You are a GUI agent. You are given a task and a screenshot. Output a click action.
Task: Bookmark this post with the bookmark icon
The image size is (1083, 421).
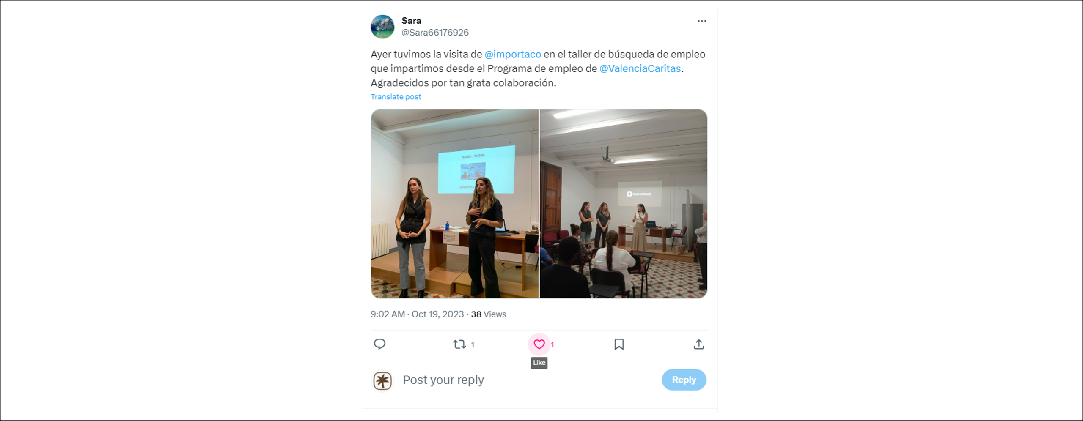pyautogui.click(x=619, y=344)
